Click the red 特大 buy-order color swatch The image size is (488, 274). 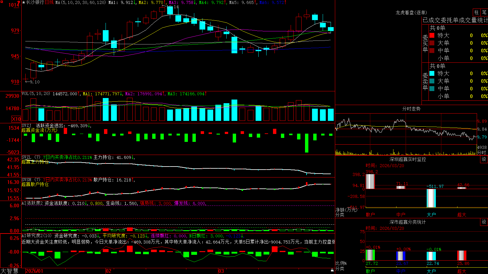point(432,35)
